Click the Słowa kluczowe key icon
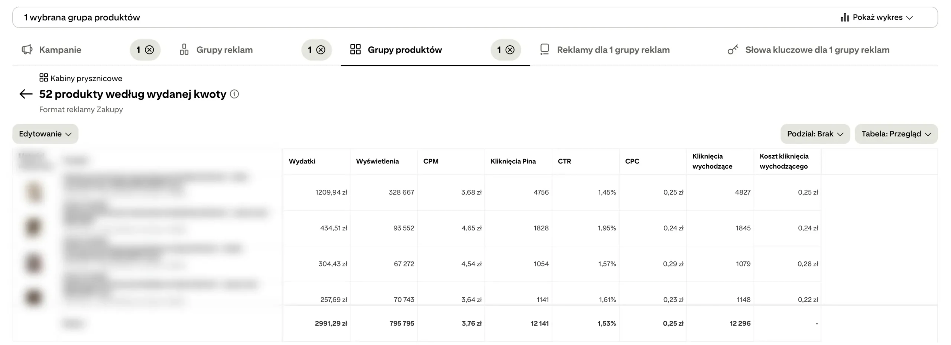 [733, 50]
